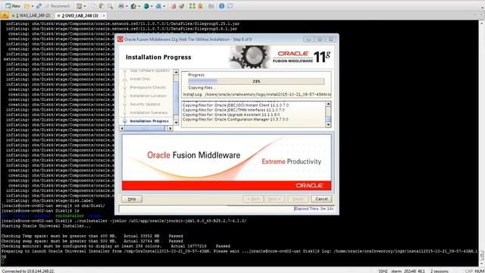This screenshot has width=485, height=273.
Task: Click the Paste clipboard icon in toolbar
Action: [x=102, y=6]
